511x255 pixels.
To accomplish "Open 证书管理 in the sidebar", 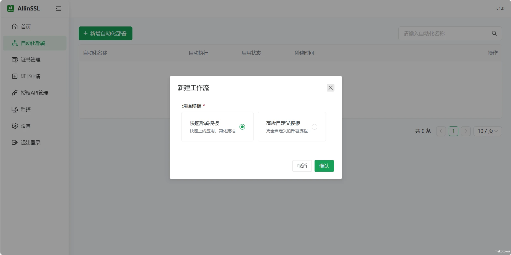I will (x=35, y=60).
